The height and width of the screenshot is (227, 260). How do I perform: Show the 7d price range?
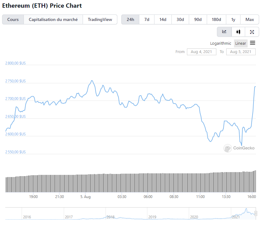[147, 19]
